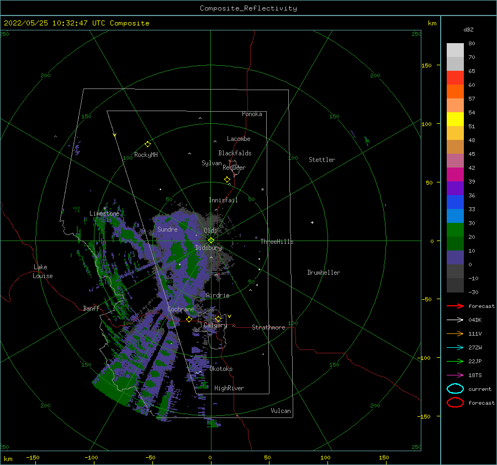Click the white plus marker near Drumheller
The height and width of the screenshot is (465, 497).
point(312,222)
